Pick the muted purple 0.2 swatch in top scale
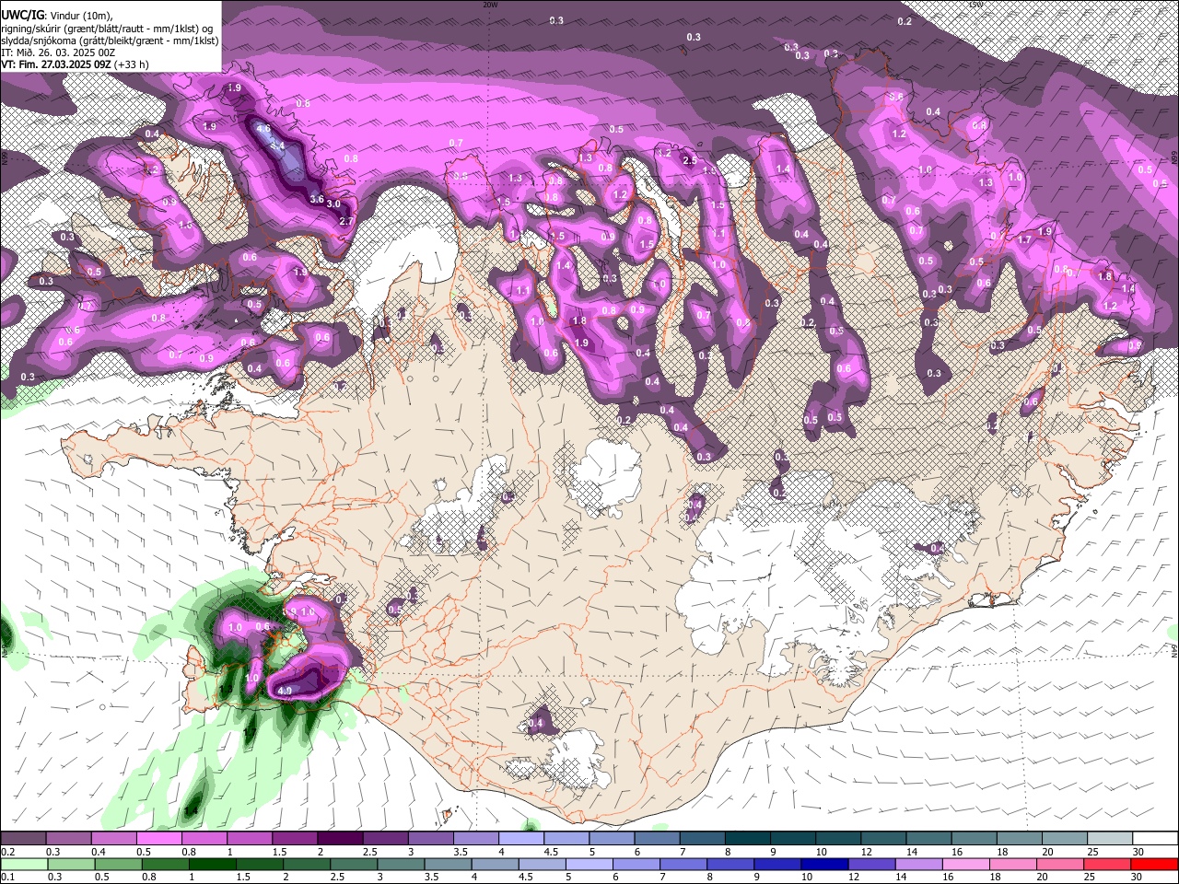 pyautogui.click(x=23, y=839)
